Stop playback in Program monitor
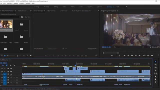The image size is (160, 90). [x=132, y=55]
